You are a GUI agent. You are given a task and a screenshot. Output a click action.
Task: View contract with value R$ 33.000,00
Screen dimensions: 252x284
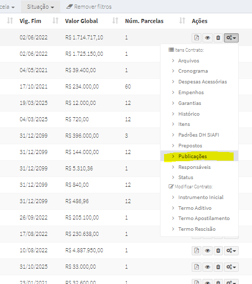208,267
